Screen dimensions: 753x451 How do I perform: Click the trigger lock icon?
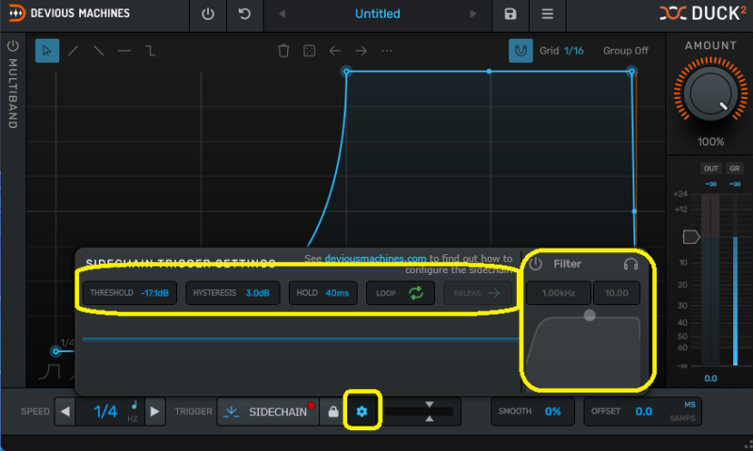332,411
